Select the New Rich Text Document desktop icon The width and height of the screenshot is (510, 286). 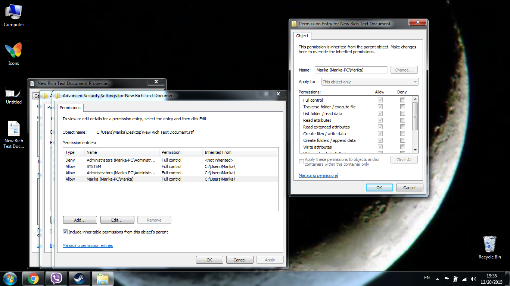[x=14, y=135]
